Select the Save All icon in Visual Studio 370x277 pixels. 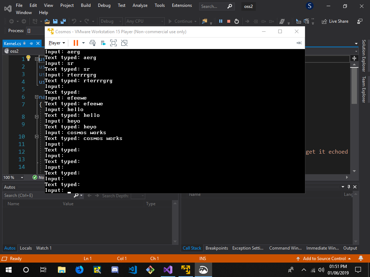[x=63, y=21]
